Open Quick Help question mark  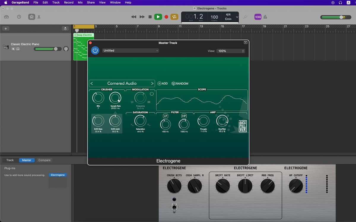coord(19,17)
